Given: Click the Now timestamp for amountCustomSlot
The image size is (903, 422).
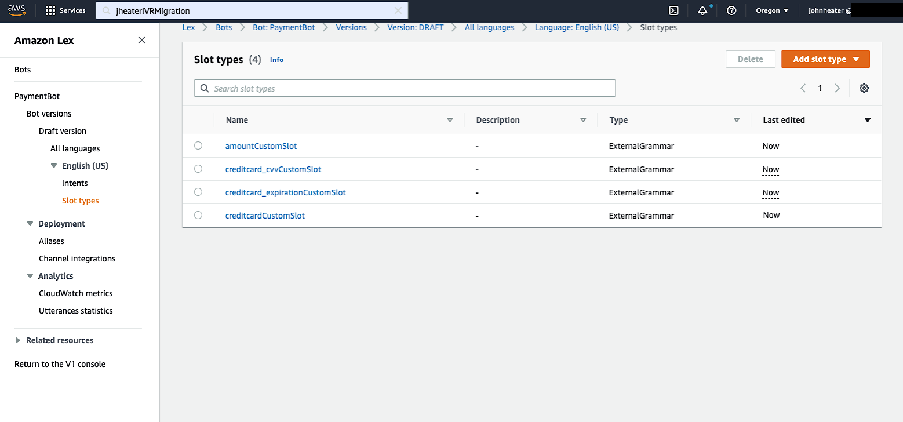Looking at the screenshot, I should pyautogui.click(x=770, y=146).
